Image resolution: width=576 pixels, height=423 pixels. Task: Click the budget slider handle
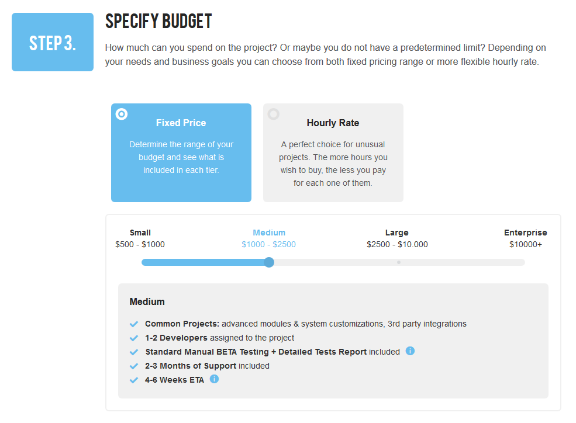point(269,262)
